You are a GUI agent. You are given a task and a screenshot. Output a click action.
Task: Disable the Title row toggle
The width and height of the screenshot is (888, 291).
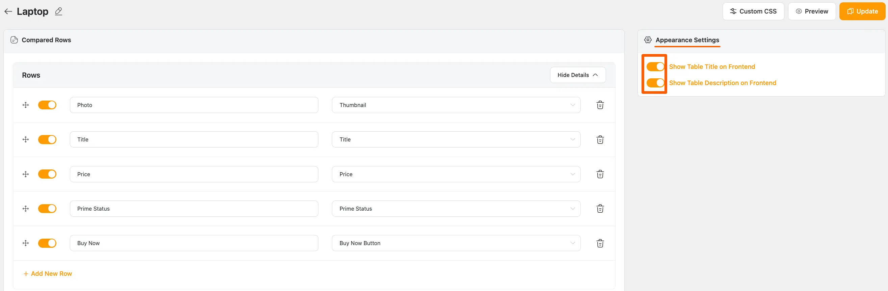[x=47, y=140]
